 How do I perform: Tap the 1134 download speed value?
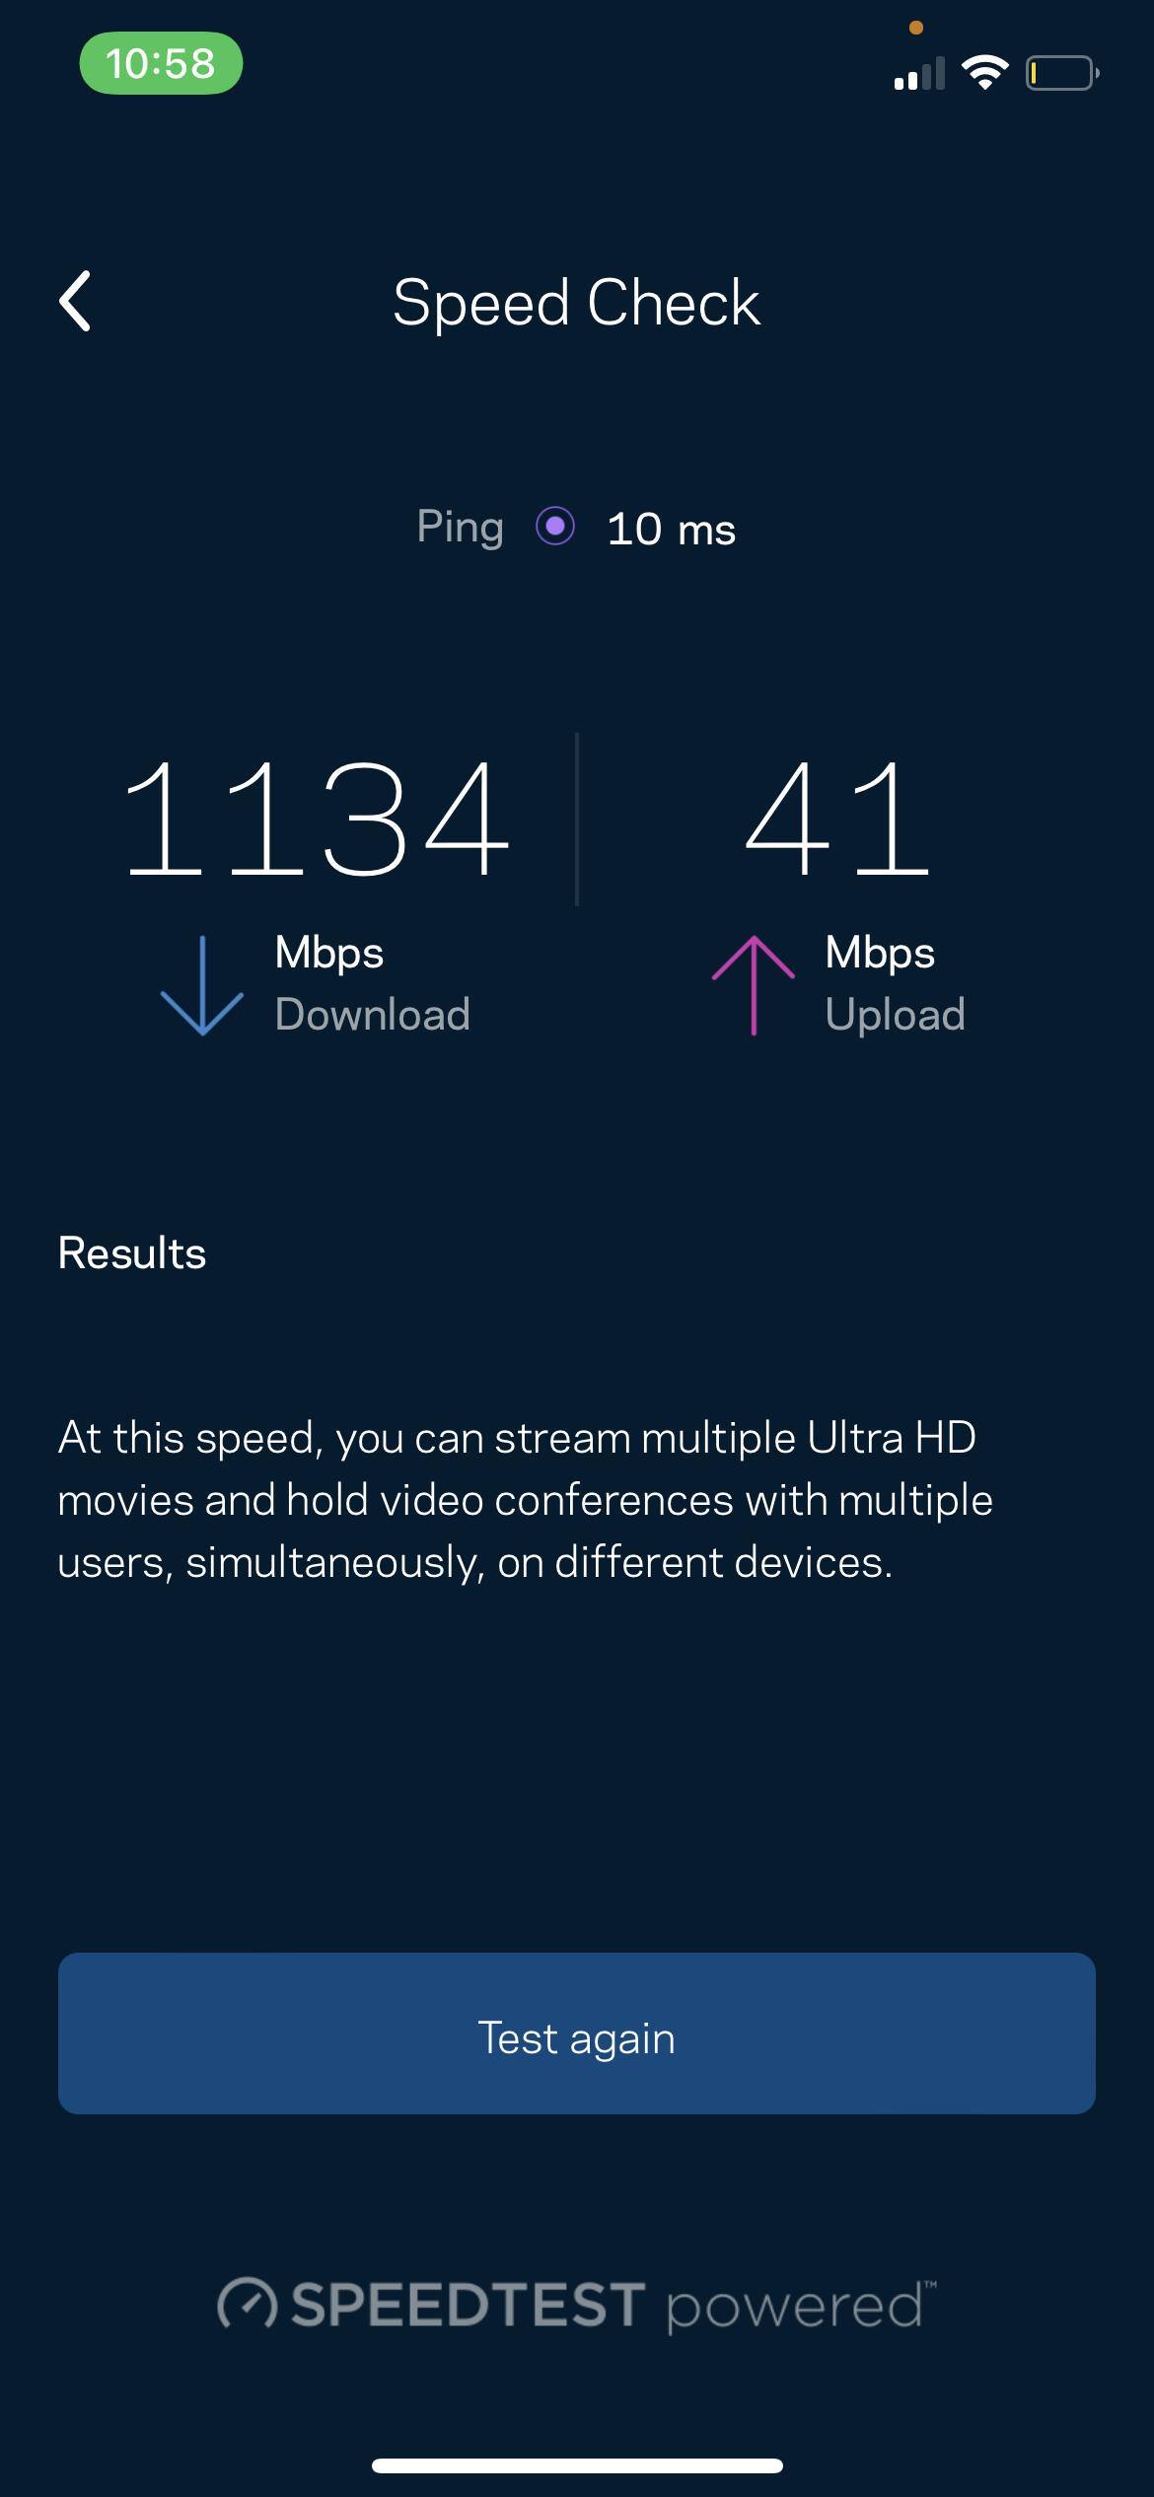(316, 820)
